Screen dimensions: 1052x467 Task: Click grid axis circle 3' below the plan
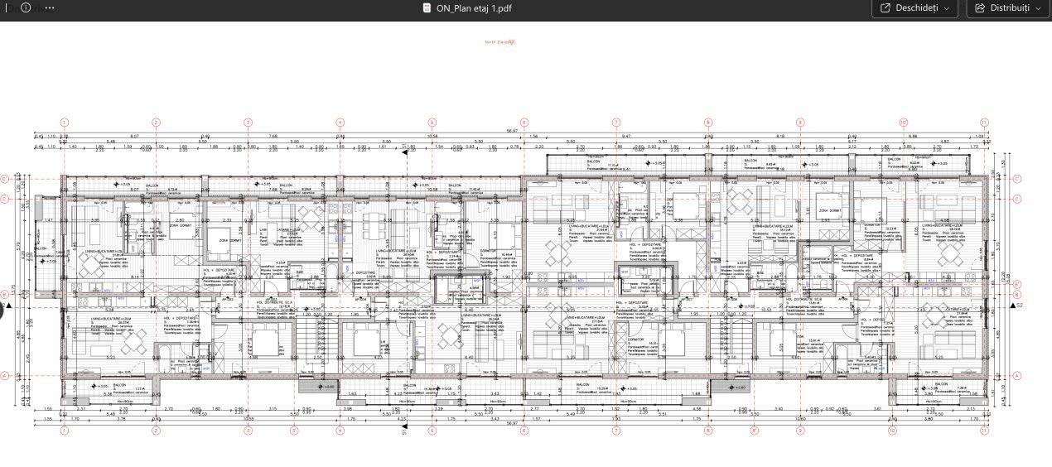click(x=294, y=431)
